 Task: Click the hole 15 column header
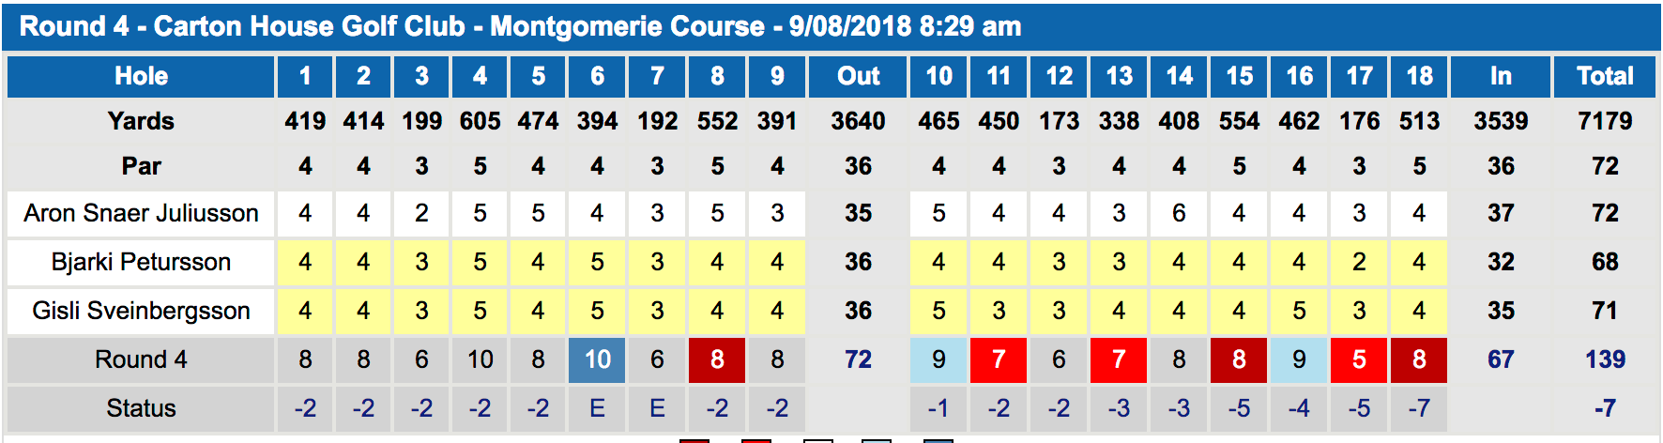1239,77
